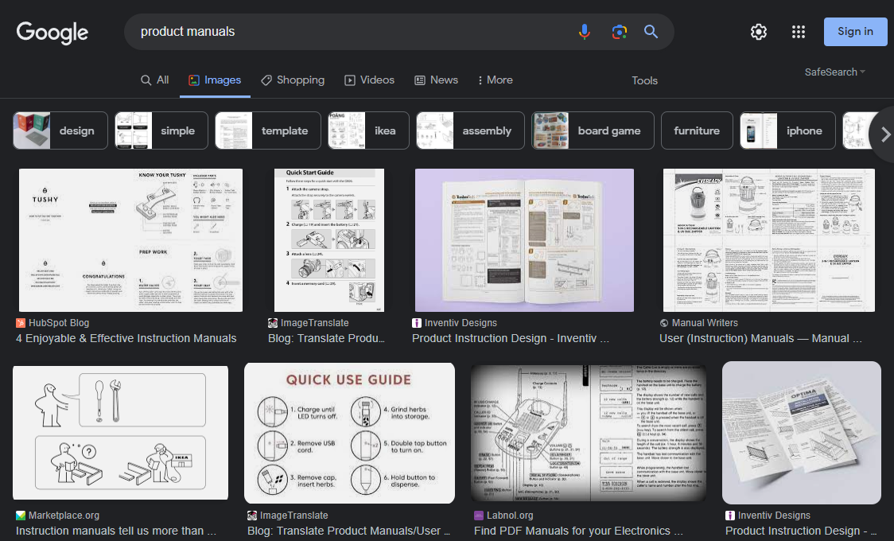Click the Labnol.org favicon icon
This screenshot has height=541, width=894.
pyautogui.click(x=478, y=516)
